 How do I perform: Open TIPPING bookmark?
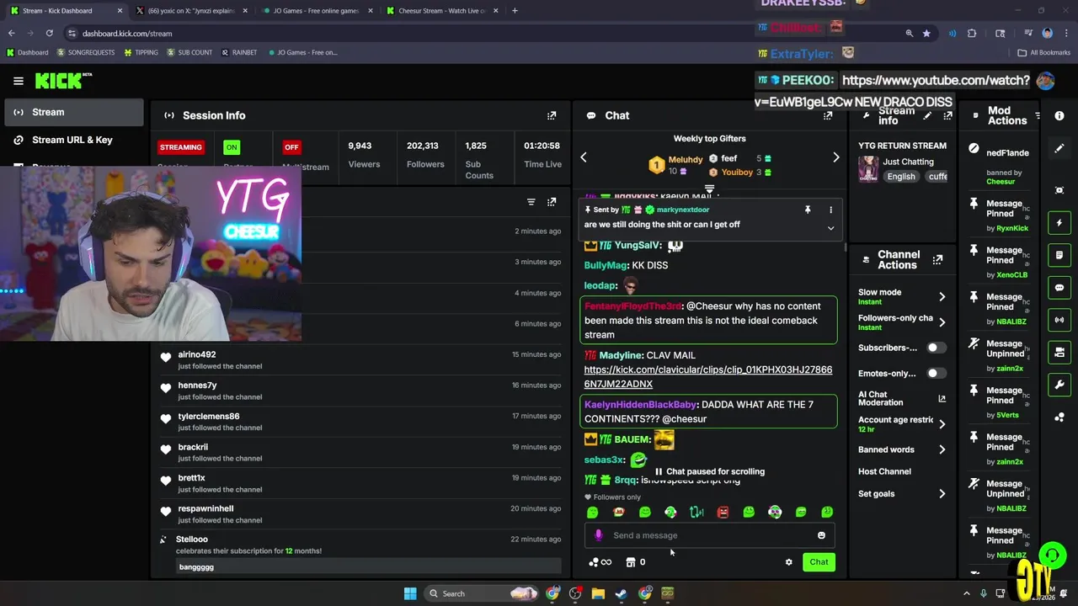click(x=141, y=52)
